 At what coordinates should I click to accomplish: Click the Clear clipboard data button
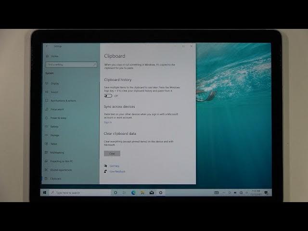[x=112, y=154]
